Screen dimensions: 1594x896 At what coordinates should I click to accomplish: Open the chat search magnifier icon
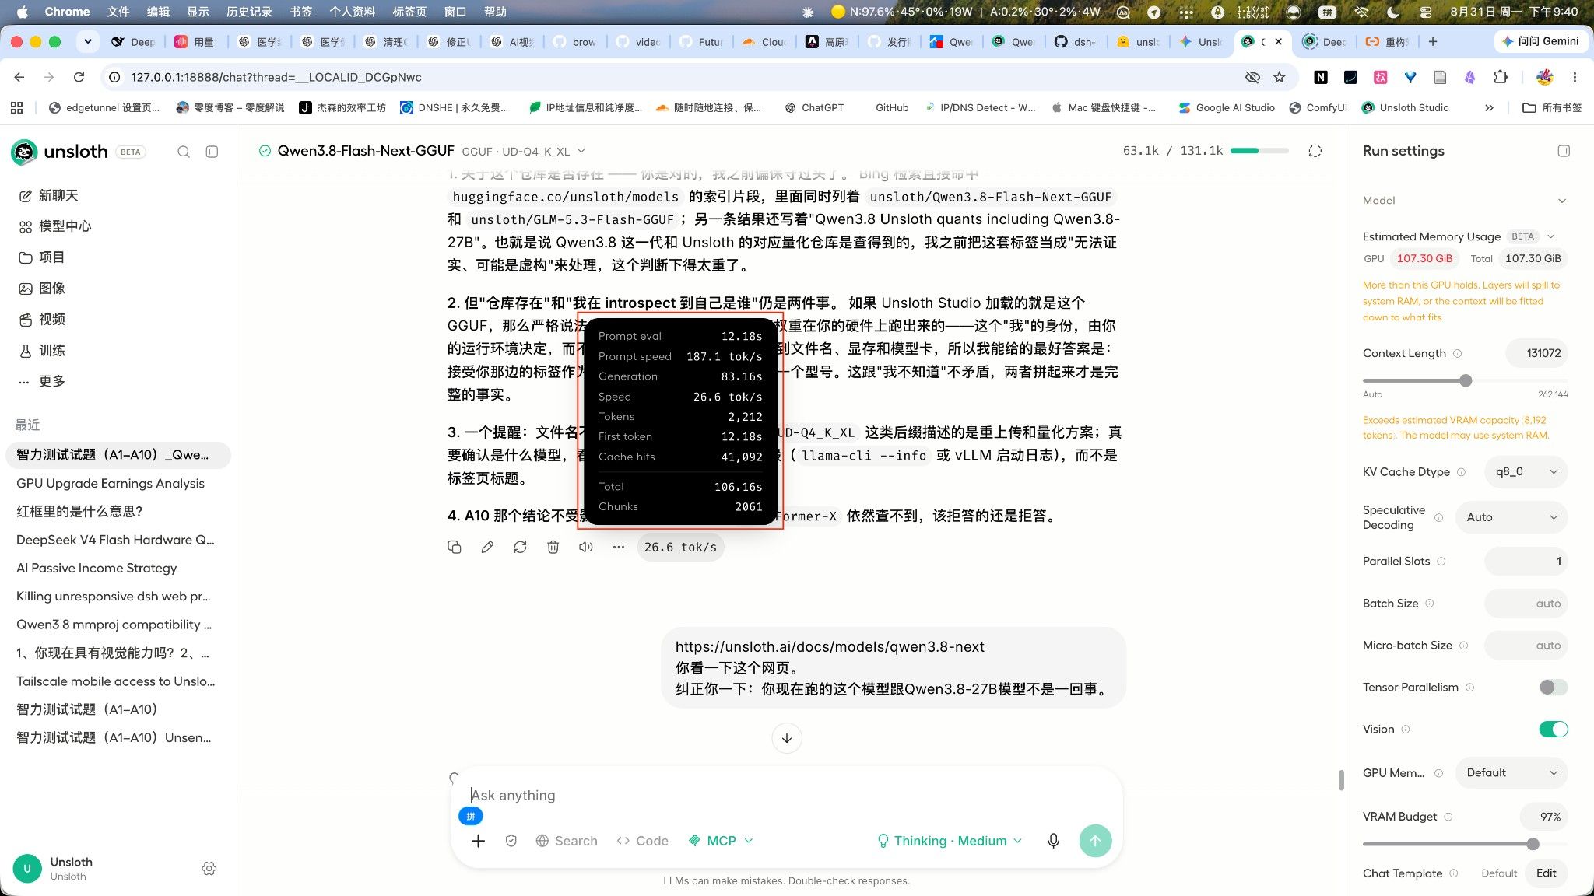click(x=184, y=152)
